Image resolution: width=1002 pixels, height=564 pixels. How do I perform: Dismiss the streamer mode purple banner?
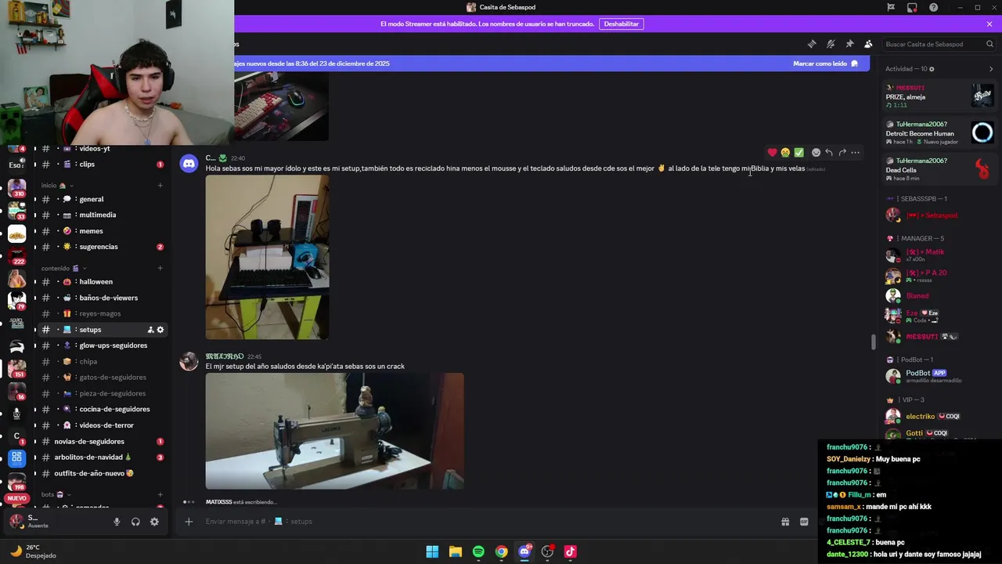coord(989,23)
